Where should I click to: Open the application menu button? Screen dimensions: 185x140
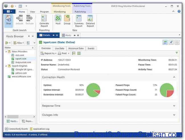click(9, 11)
